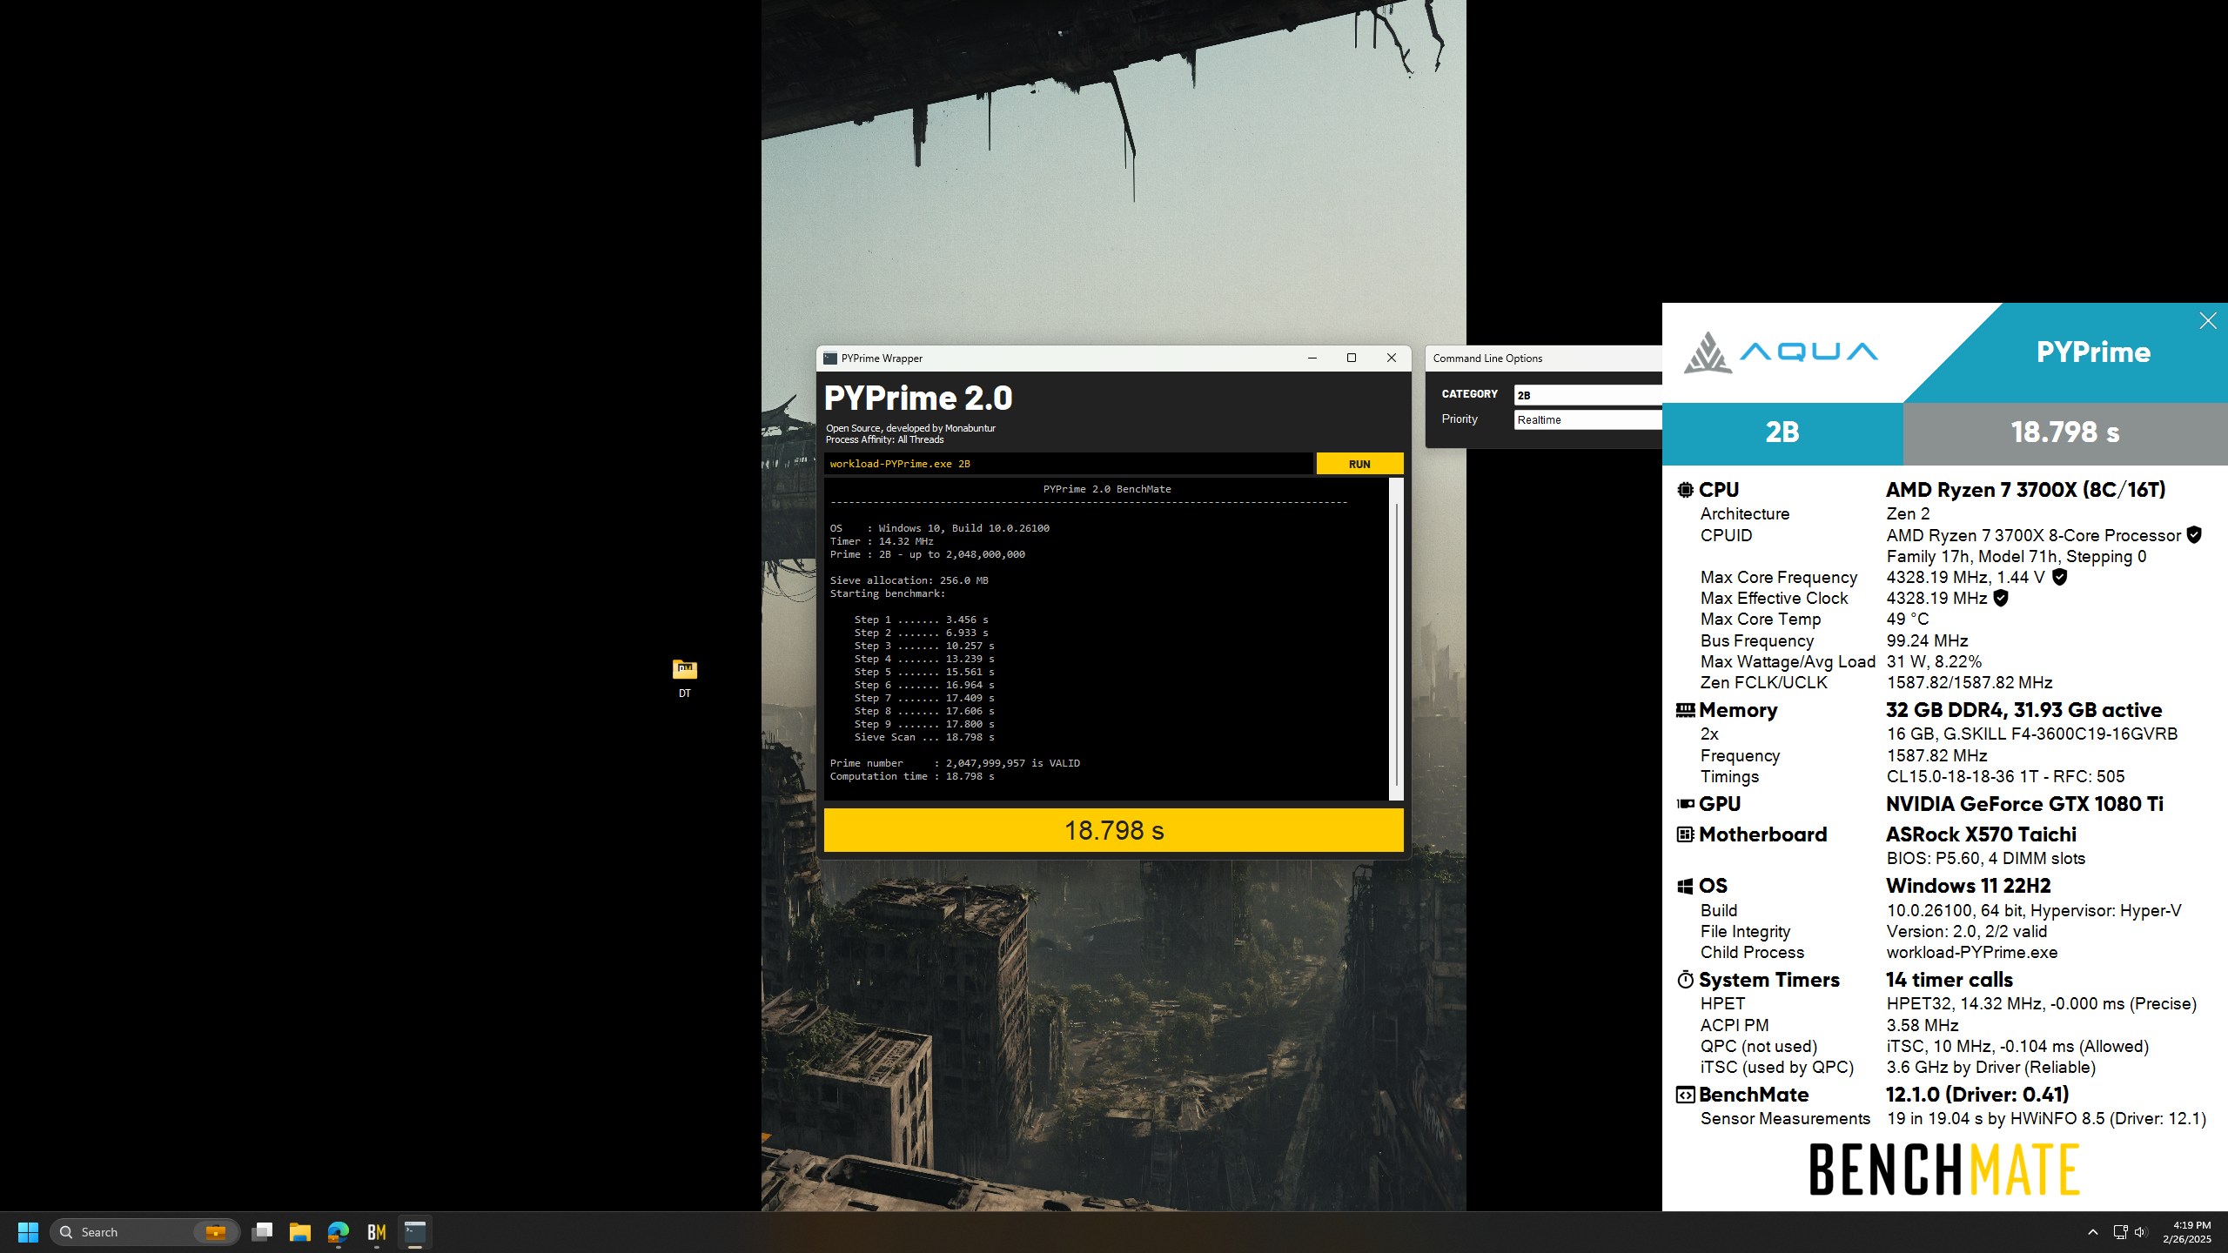Click the 18.798 s yellow result bar
2228x1253 pixels.
[x=1113, y=830]
